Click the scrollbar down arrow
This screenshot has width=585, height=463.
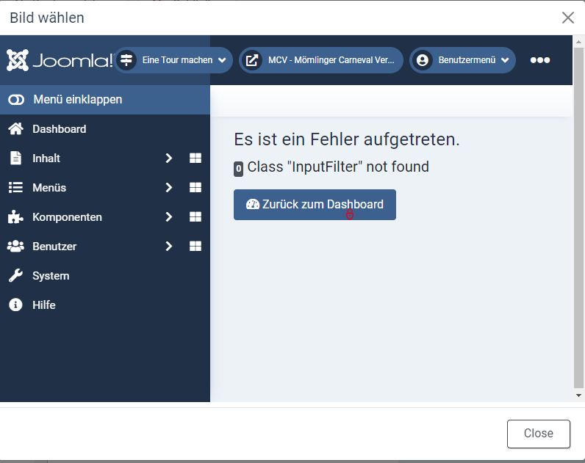click(x=578, y=395)
